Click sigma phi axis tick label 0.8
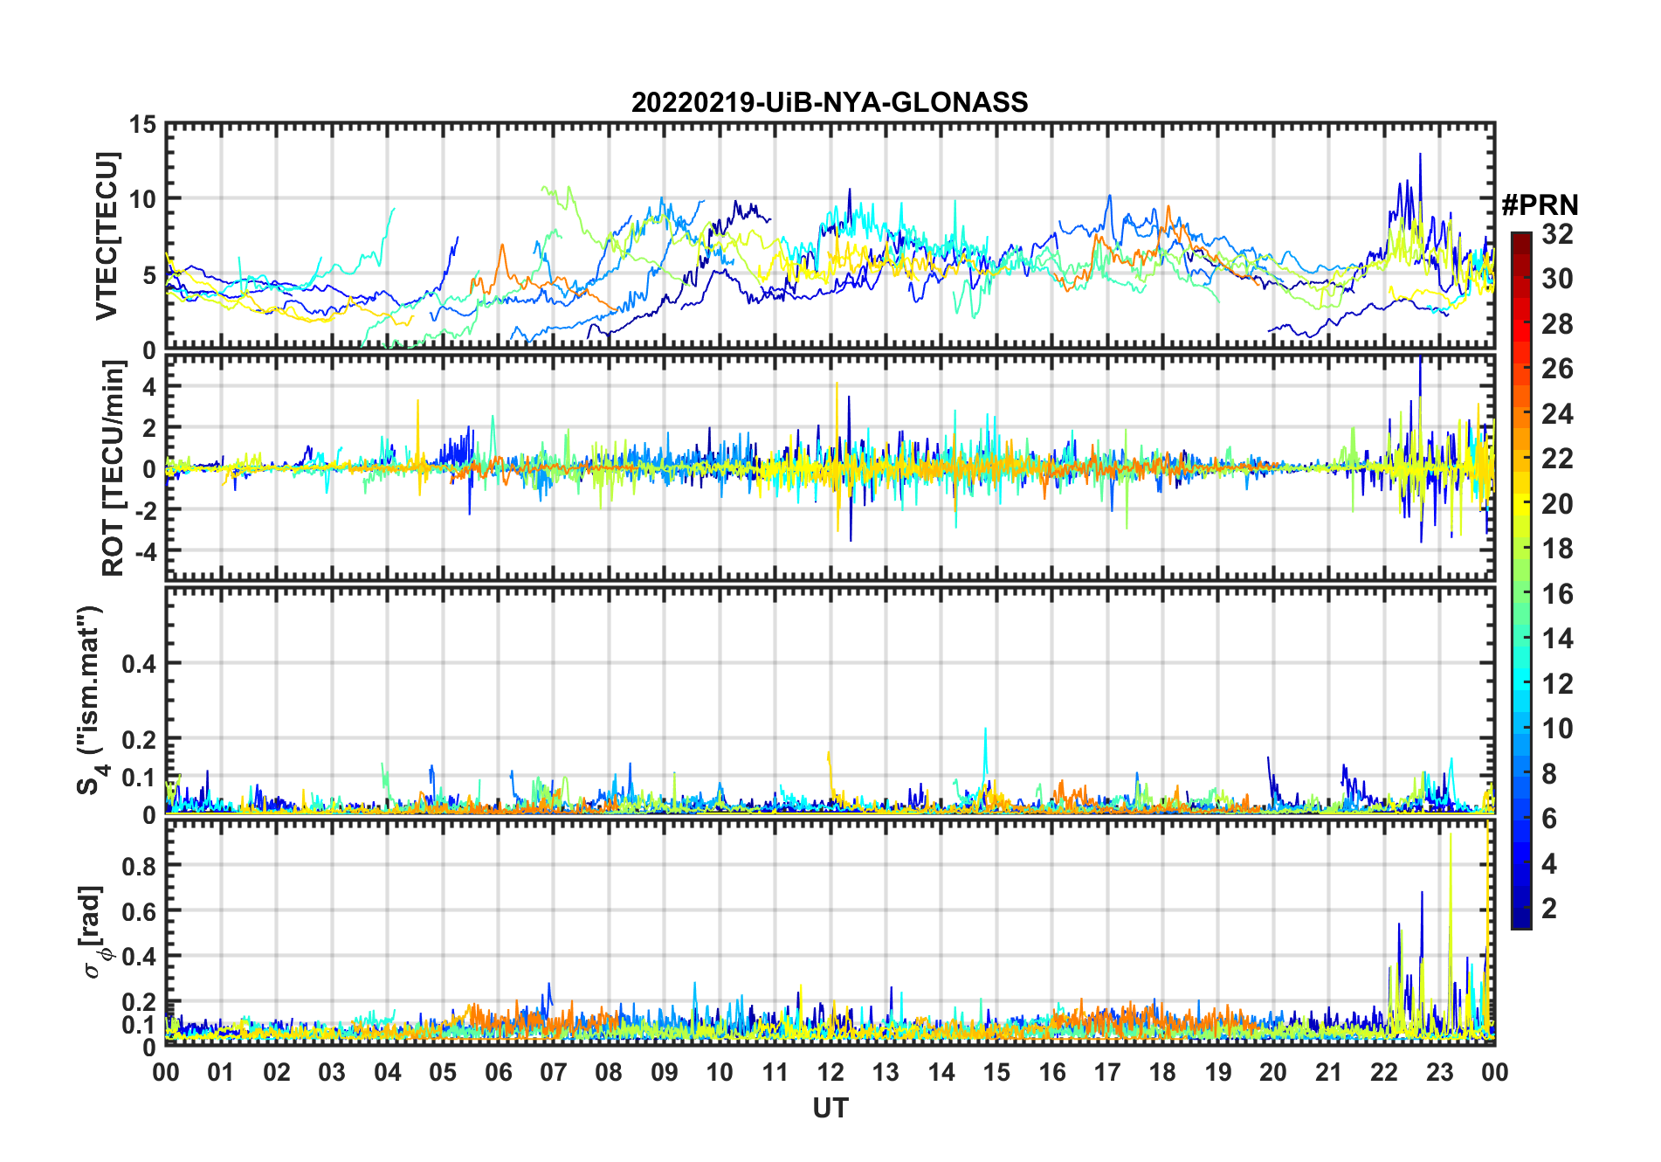 click(139, 866)
